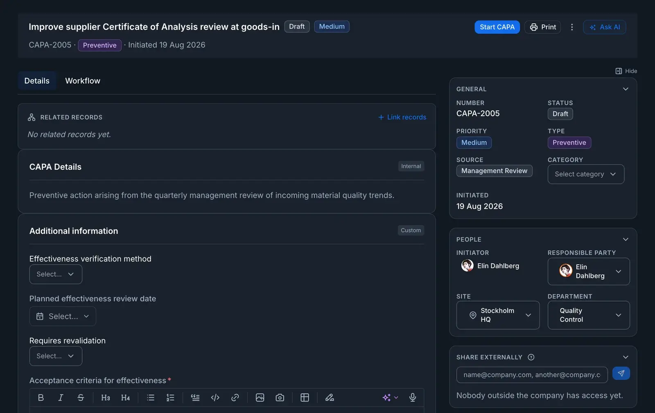Toggle italic formatting in editor toolbar
This screenshot has width=655, height=413.
pos(61,397)
